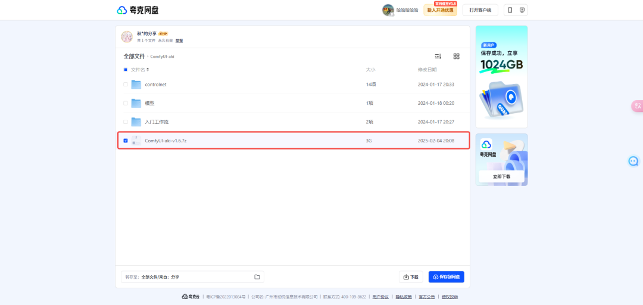The image size is (643, 305).
Task: Click the 新人开通优惠 promo button
Action: [441, 10]
